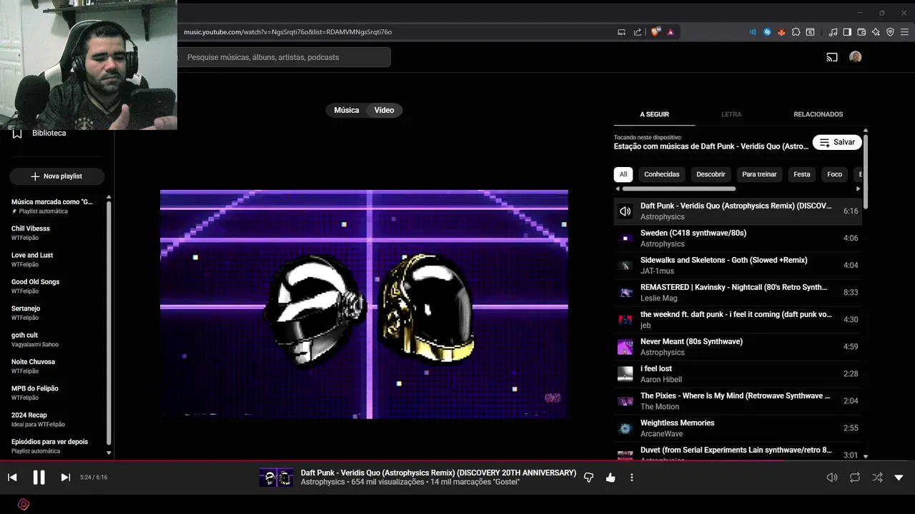The image size is (915, 514).
Task: Click the i feel lost thumbnail
Action: [625, 374]
